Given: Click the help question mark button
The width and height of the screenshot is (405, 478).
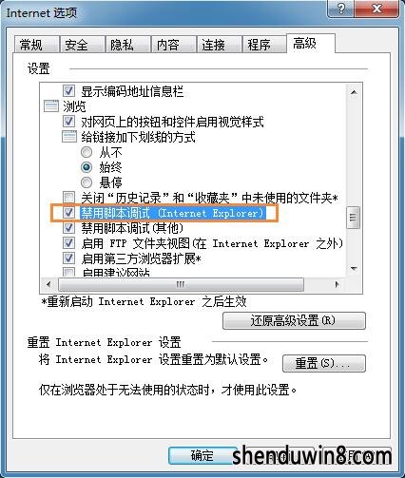Looking at the screenshot, I should [341, 9].
